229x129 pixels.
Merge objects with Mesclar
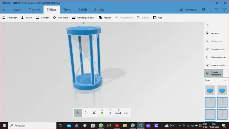105,18
